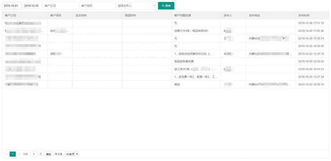Click the green 搜索 search button

click(x=166, y=6)
